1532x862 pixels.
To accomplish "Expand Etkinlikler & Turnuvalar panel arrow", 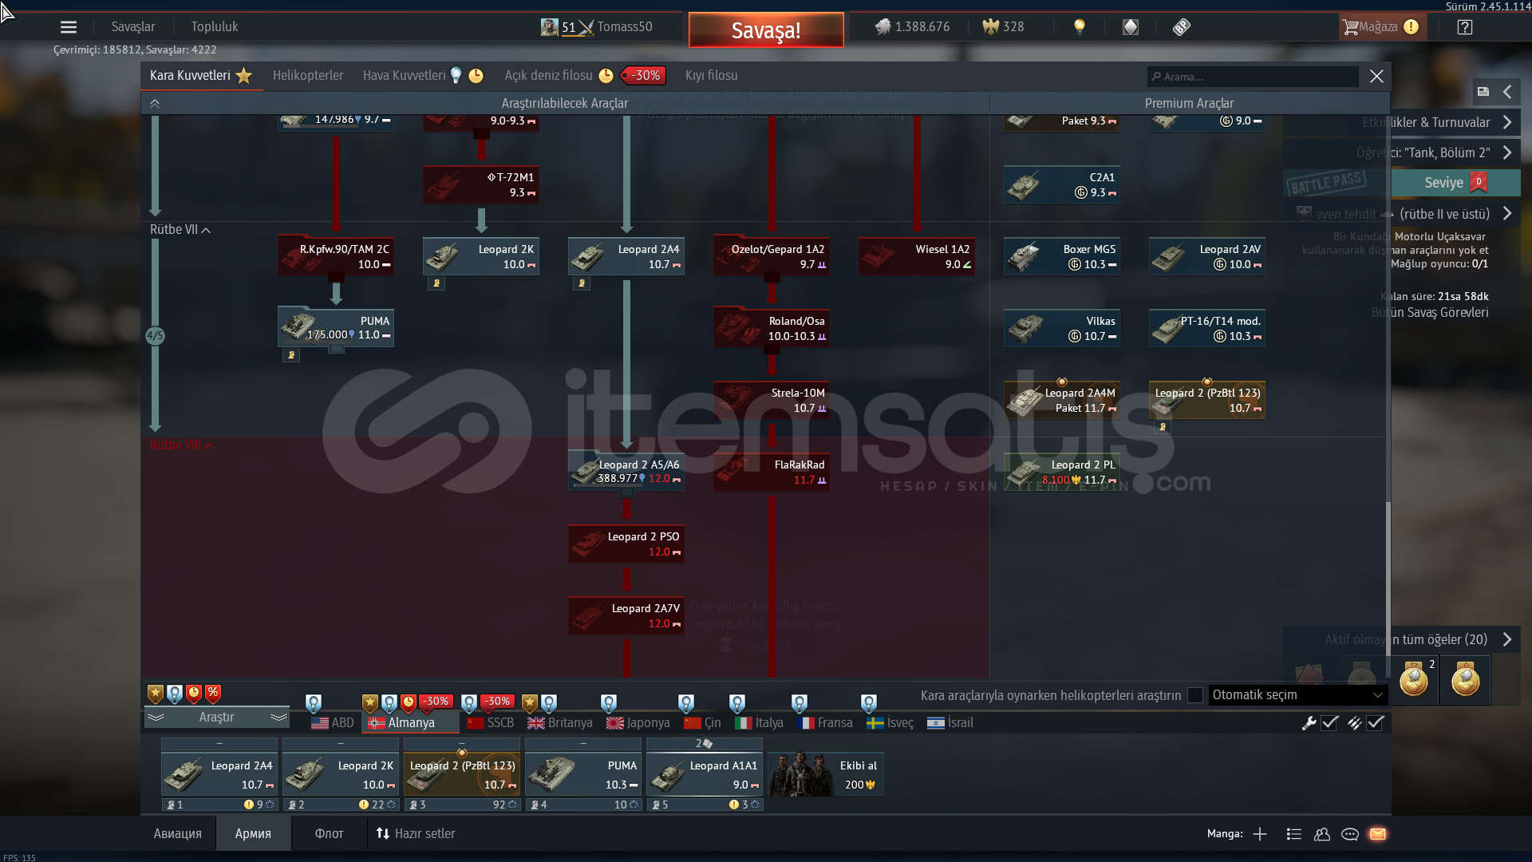I will (x=1507, y=122).
